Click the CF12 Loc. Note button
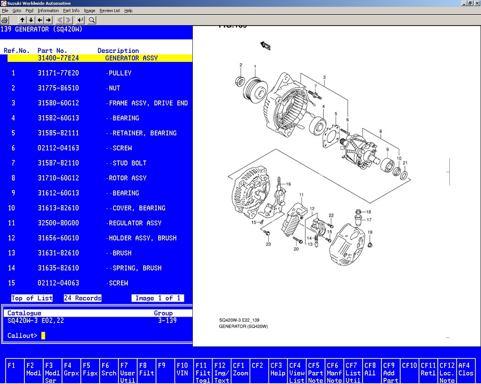 (447, 371)
